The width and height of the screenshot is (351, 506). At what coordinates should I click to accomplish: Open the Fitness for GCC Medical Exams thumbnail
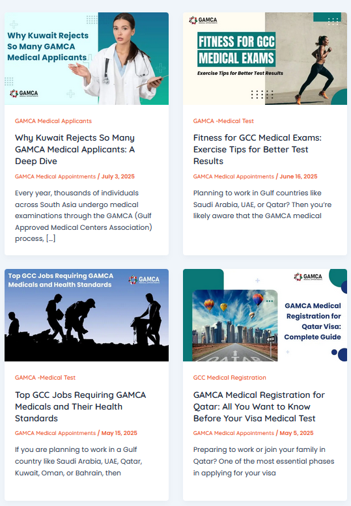(265, 59)
